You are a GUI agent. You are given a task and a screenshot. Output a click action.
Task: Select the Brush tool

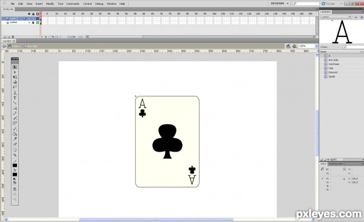click(x=15, y=118)
